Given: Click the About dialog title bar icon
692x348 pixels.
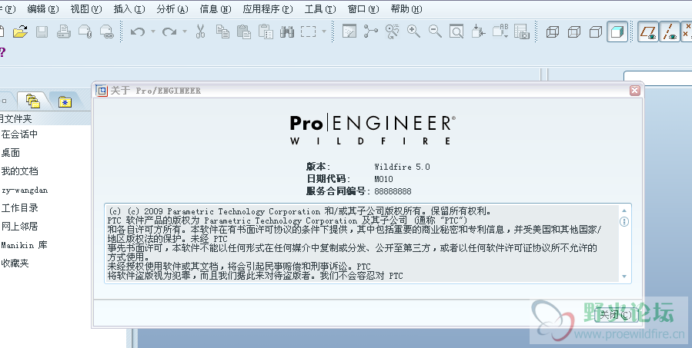Looking at the screenshot, I should click(x=102, y=91).
